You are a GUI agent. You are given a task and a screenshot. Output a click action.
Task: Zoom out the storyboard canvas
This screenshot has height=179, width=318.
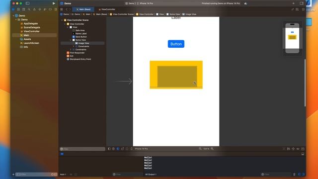coord(200,149)
